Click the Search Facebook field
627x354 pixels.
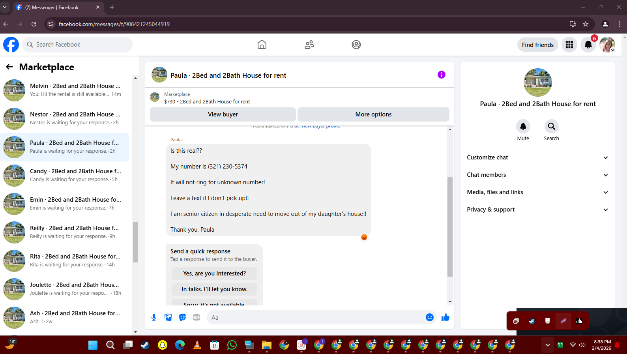pyautogui.click(x=77, y=45)
